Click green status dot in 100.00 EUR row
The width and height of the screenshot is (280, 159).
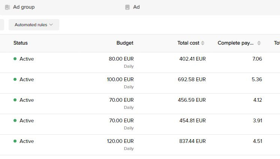15,79
